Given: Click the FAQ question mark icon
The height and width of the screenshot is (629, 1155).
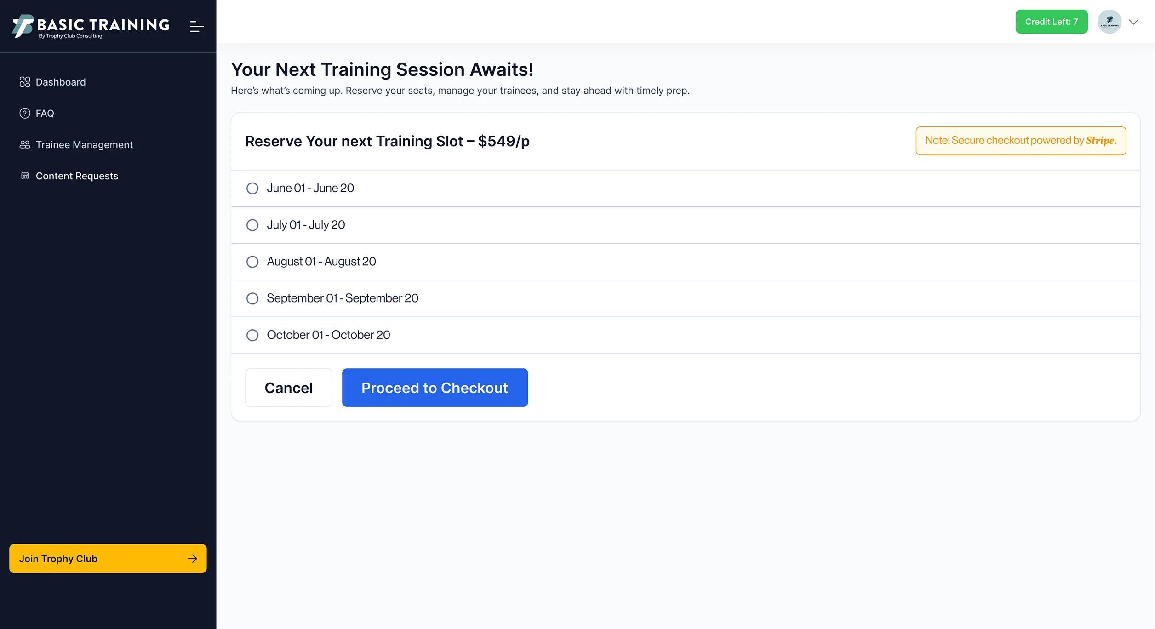Looking at the screenshot, I should point(25,113).
